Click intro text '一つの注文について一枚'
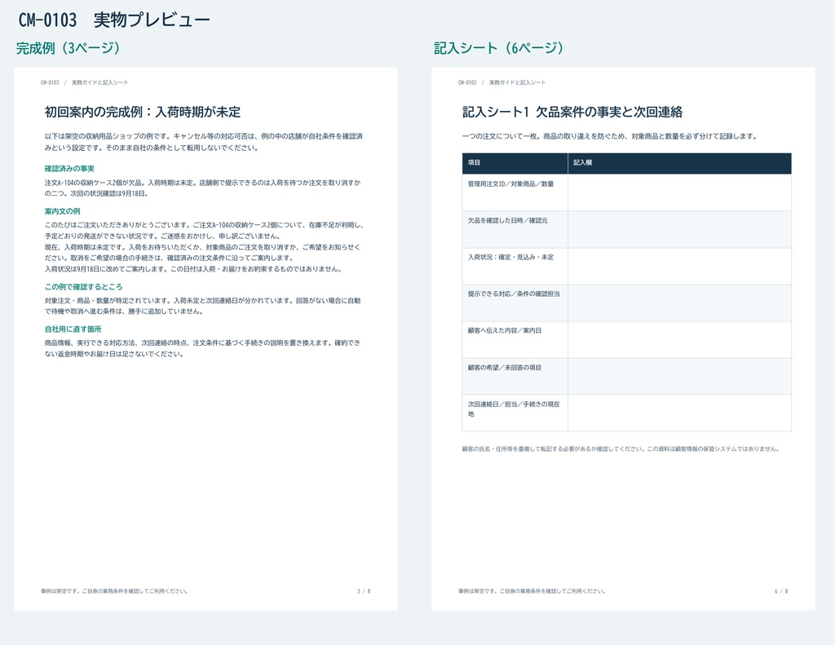This screenshot has height=645, width=835. [x=610, y=136]
